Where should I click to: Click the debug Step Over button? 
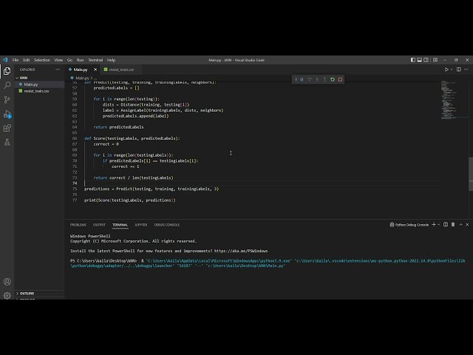(x=310, y=79)
